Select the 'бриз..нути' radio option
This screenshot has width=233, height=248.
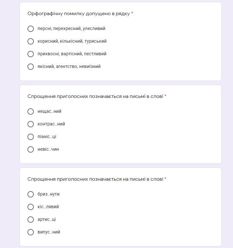coord(31,194)
